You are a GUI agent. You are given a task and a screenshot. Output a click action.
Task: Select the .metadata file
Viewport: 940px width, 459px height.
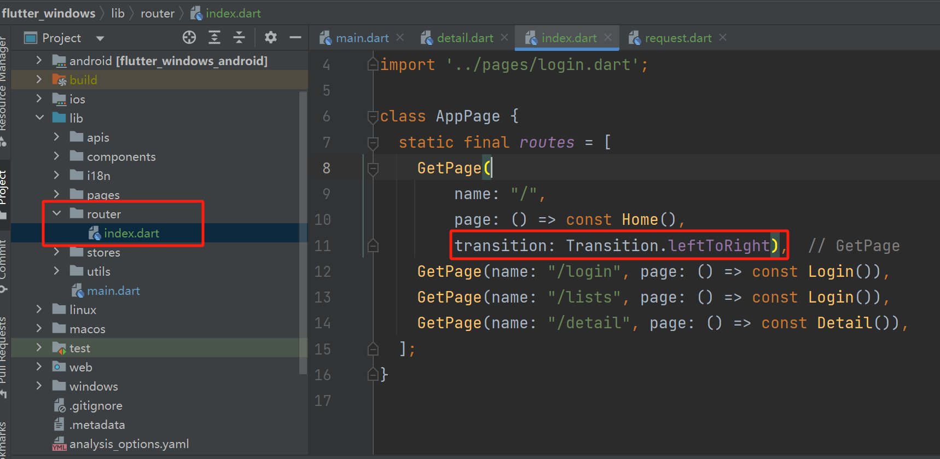[97, 425]
